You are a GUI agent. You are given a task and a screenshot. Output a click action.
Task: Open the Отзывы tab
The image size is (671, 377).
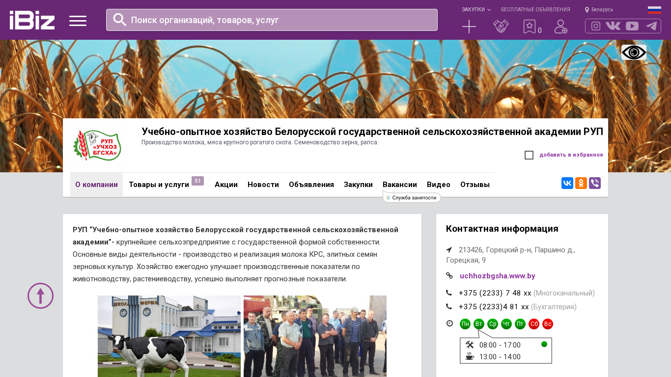(x=475, y=185)
